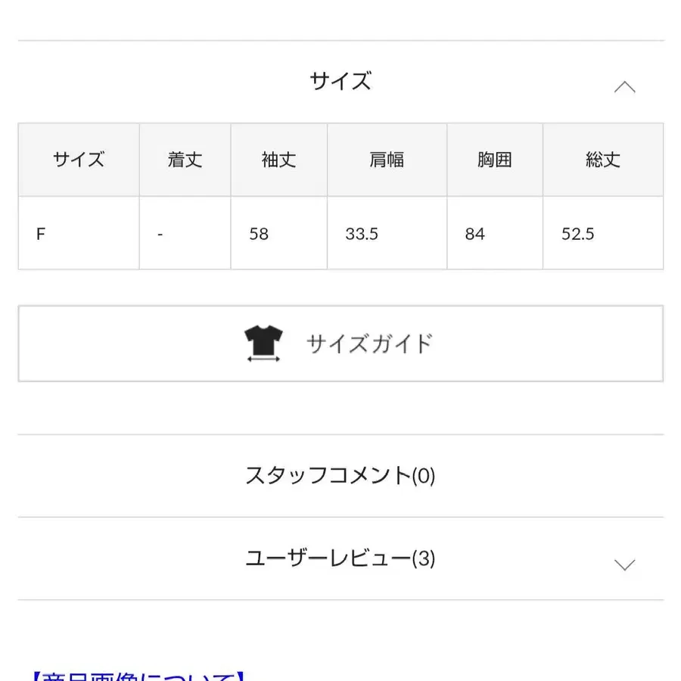Select the 胸囲 column header
Viewport: 681px width, 681px height.
495,160
